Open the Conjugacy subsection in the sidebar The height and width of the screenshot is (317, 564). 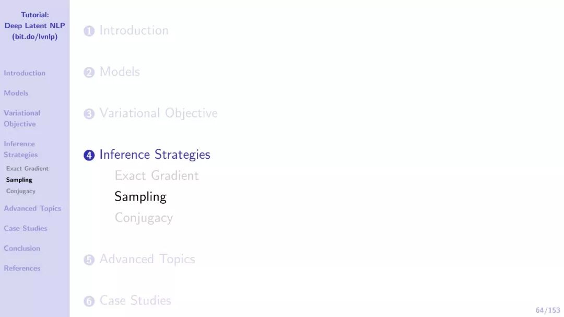[21, 191]
